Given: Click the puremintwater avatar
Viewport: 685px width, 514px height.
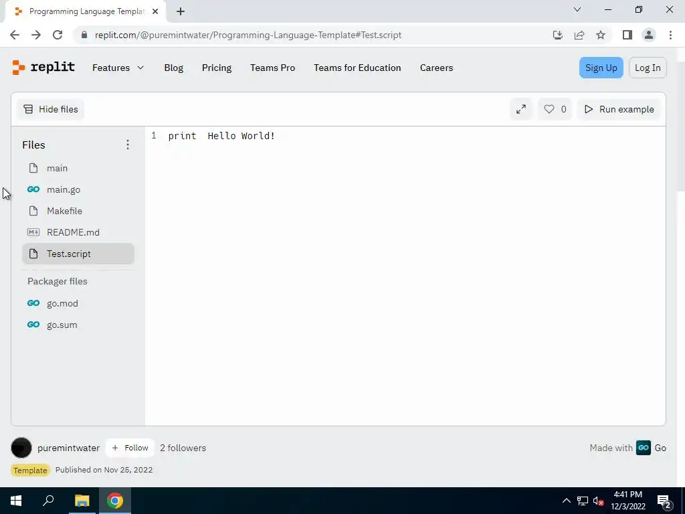Looking at the screenshot, I should click(x=21, y=448).
